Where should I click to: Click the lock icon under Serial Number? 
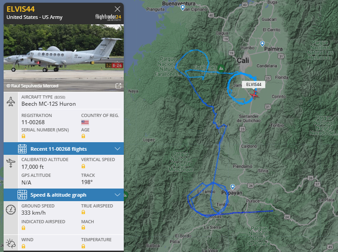click(x=23, y=136)
